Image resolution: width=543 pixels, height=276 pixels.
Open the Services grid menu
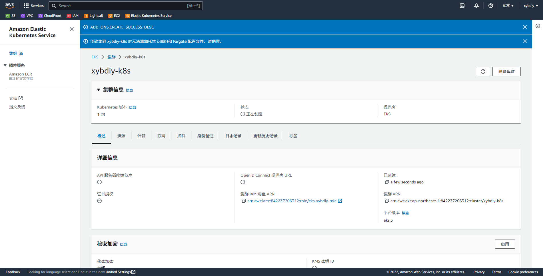[x=34, y=6]
